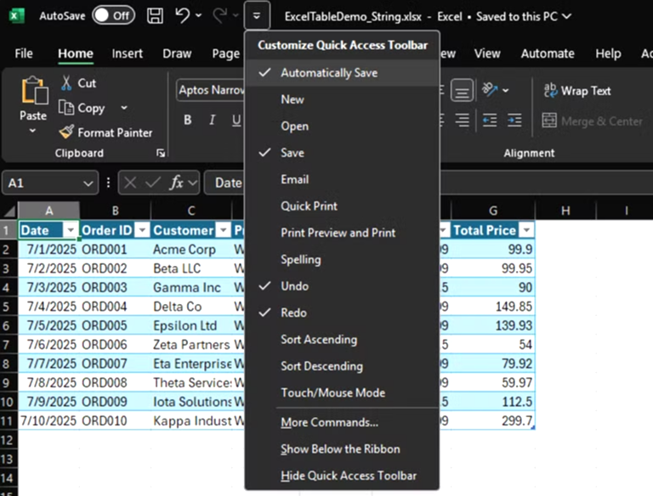
Task: Click the Copy button
Action: (x=82, y=108)
